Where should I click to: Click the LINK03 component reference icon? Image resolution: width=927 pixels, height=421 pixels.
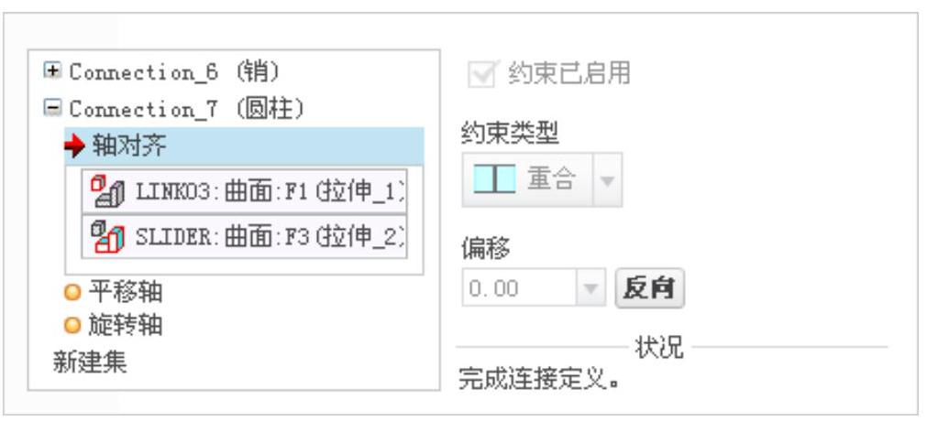107,191
